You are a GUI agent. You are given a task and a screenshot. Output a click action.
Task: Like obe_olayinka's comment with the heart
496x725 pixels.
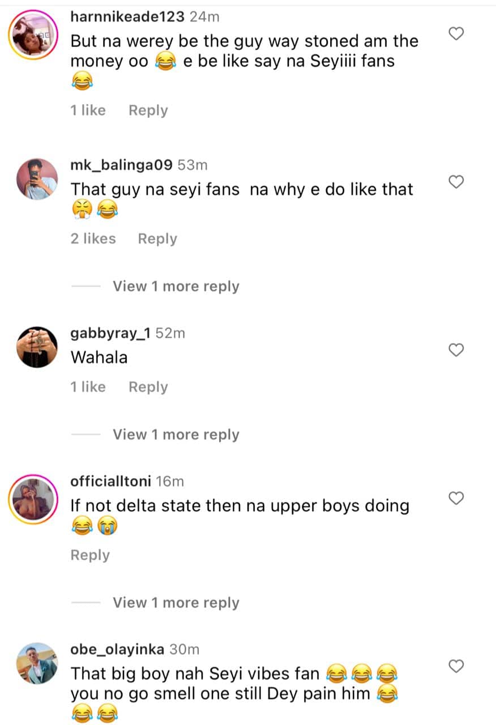click(456, 666)
